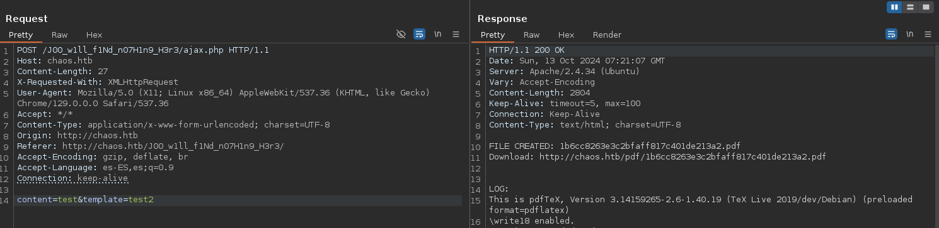Click the Request panel title

(26, 19)
